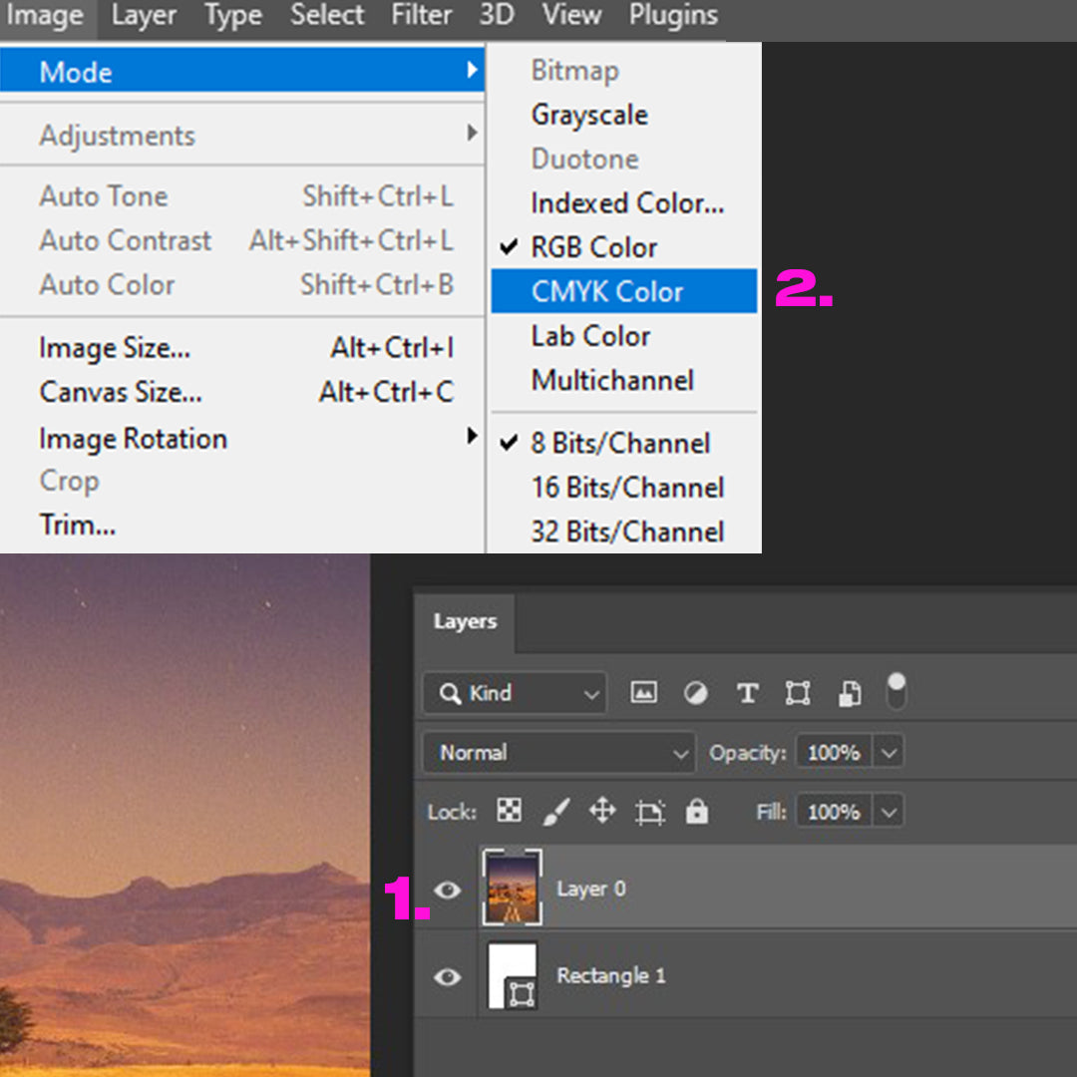
Task: Open the Kind filter dropdown
Action: 515,693
